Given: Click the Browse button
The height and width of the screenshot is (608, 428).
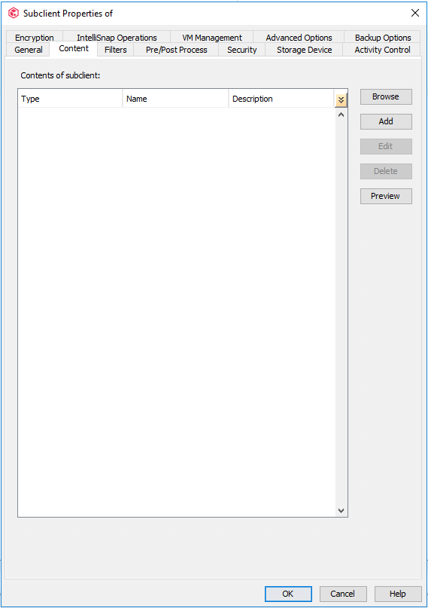Looking at the screenshot, I should click(x=386, y=96).
